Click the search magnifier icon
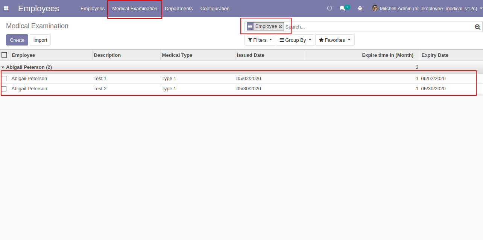This screenshot has width=483, height=240. point(477,27)
